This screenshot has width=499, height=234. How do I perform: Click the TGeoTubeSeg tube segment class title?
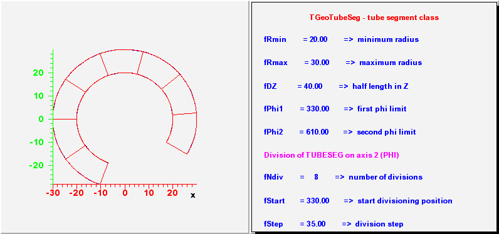tap(374, 18)
